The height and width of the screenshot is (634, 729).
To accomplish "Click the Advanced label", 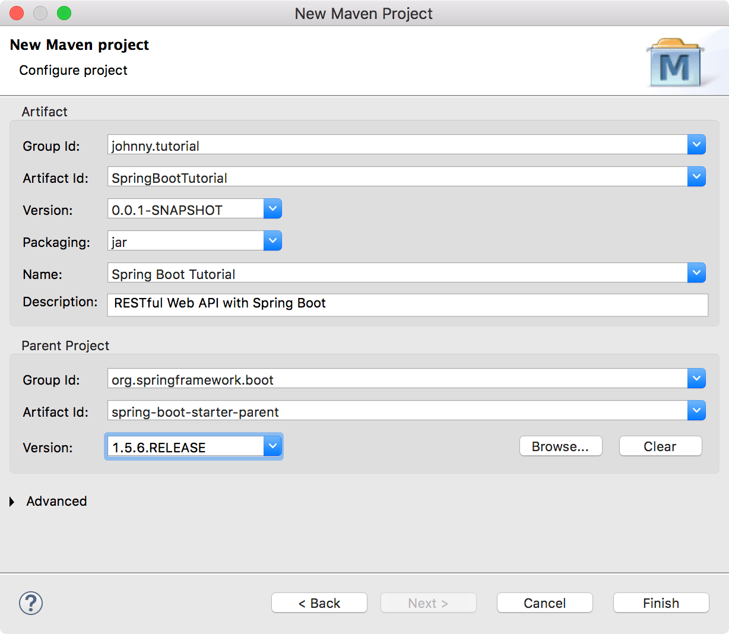I will point(56,501).
